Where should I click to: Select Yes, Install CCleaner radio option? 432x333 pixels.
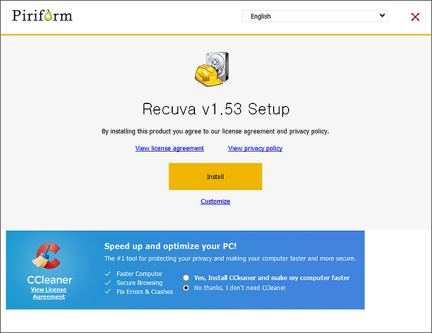[x=186, y=278]
